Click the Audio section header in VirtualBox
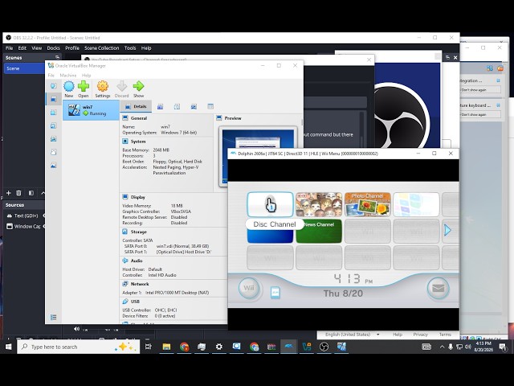 point(137,261)
